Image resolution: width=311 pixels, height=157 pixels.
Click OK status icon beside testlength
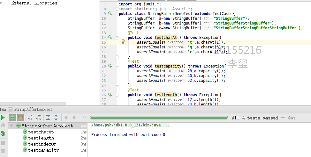click(x=25, y=138)
